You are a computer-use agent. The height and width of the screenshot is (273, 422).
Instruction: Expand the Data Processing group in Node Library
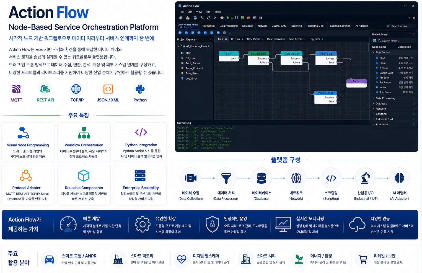(x=373, y=98)
